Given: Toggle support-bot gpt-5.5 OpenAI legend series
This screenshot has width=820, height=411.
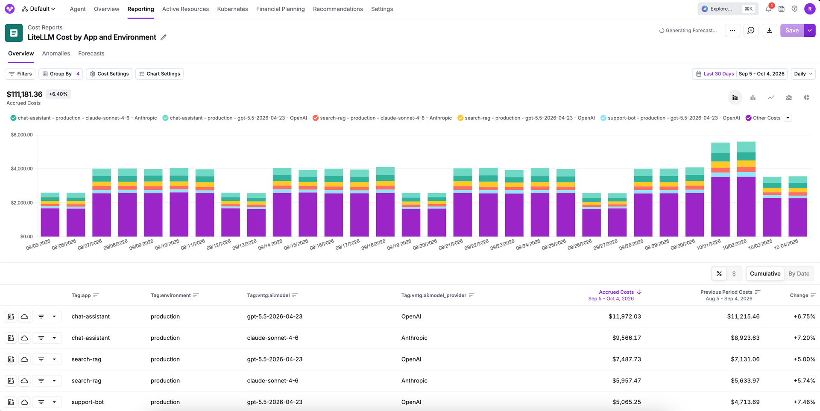Looking at the screenshot, I should (x=670, y=118).
